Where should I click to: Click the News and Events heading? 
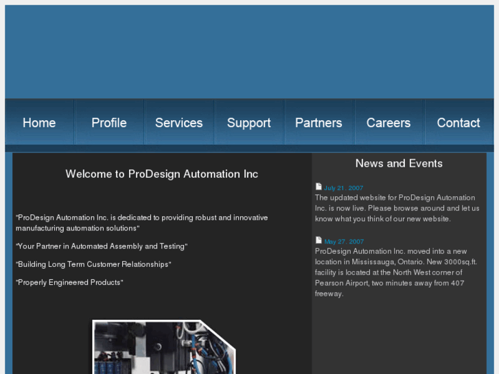coord(399,163)
